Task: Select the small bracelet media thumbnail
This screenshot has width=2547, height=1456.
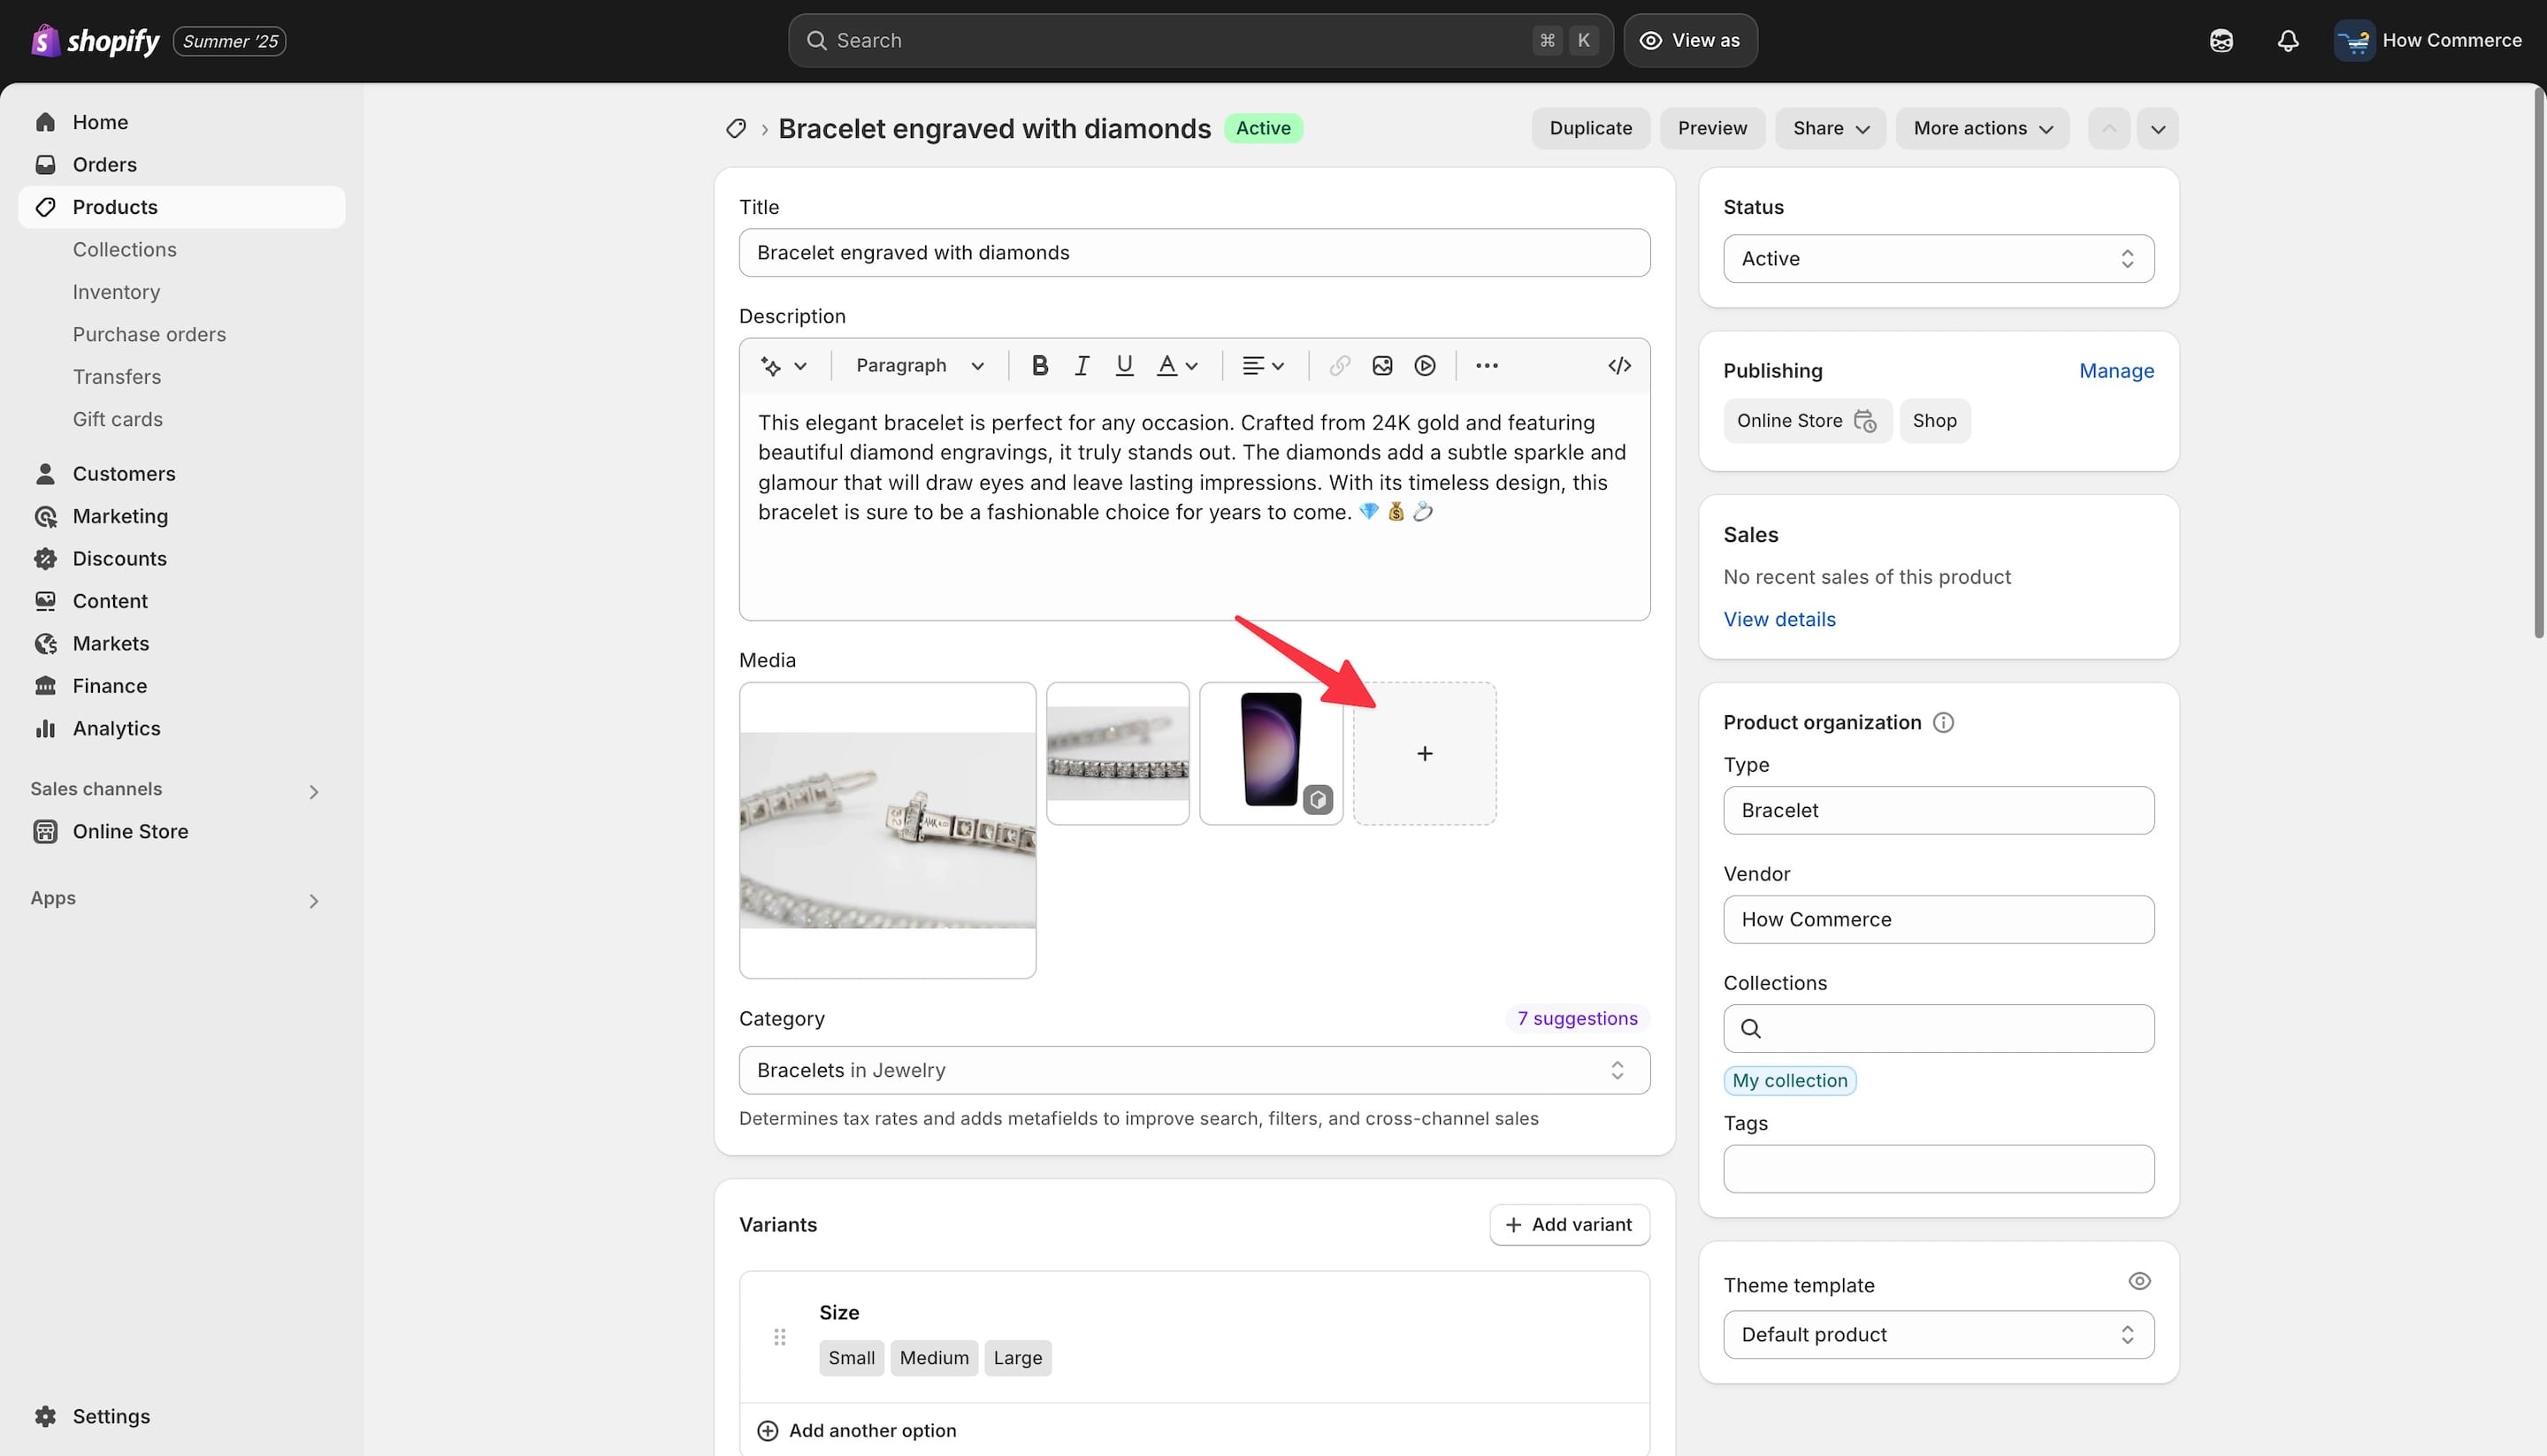Action: (x=1118, y=753)
